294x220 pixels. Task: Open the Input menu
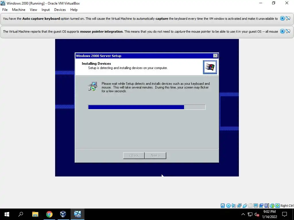[46, 10]
